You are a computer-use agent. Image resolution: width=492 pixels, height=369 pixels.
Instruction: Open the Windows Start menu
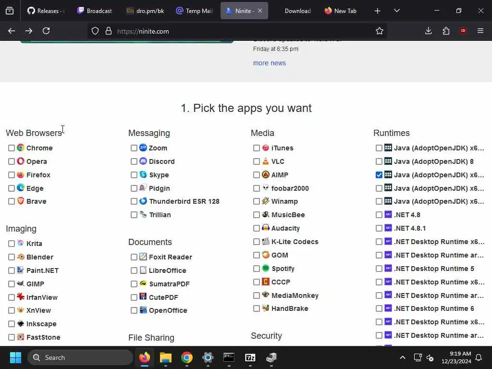point(15,357)
